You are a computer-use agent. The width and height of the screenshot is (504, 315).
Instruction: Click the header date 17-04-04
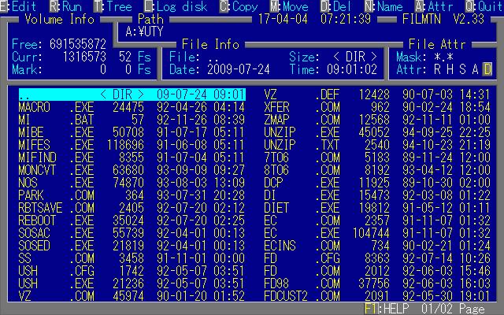point(283,19)
